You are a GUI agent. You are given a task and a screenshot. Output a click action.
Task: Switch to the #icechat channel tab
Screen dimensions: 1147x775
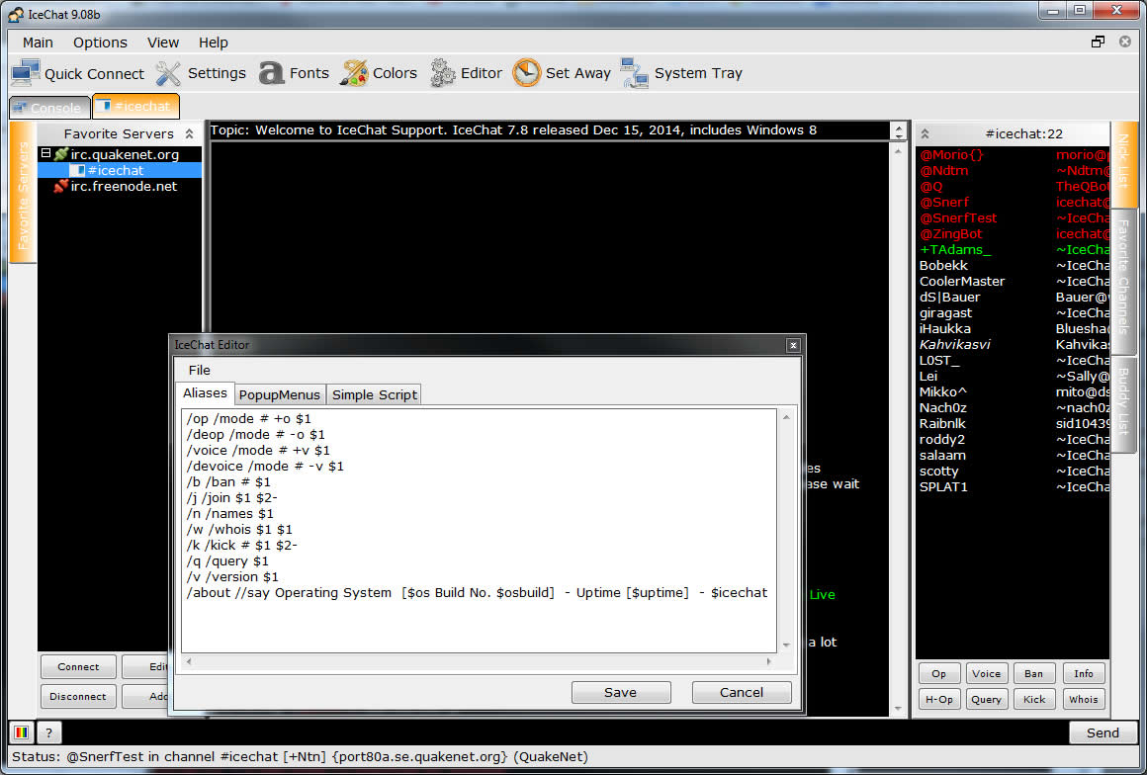[136, 106]
